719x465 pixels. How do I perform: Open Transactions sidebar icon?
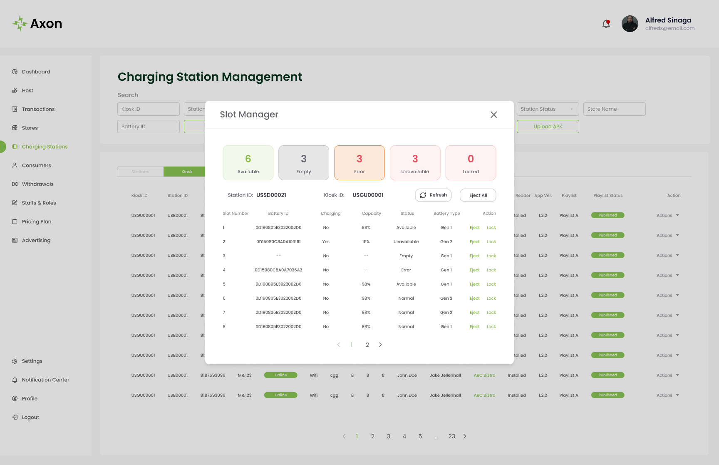click(x=15, y=109)
